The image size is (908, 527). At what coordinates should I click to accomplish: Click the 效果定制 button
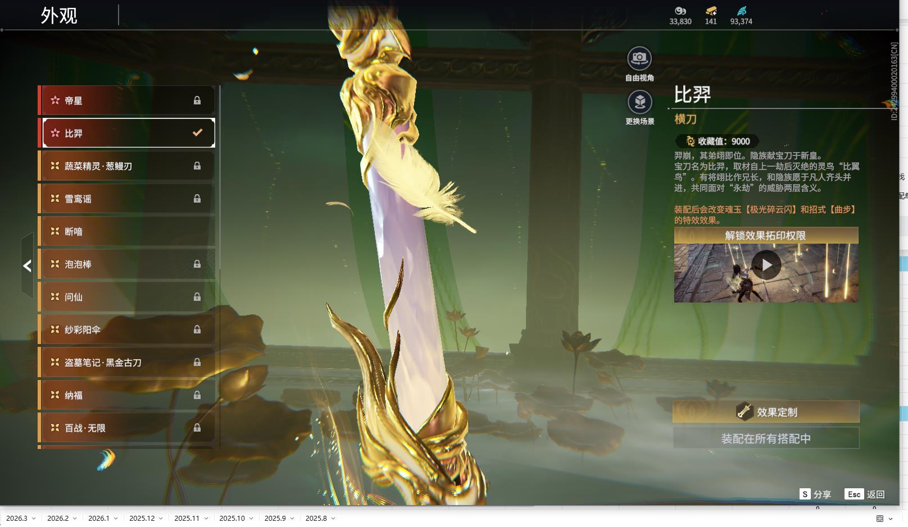[x=766, y=412]
